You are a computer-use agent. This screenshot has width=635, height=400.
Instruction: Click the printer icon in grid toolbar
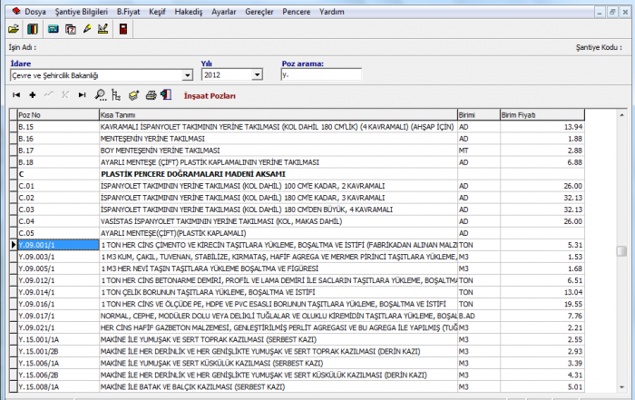[151, 94]
